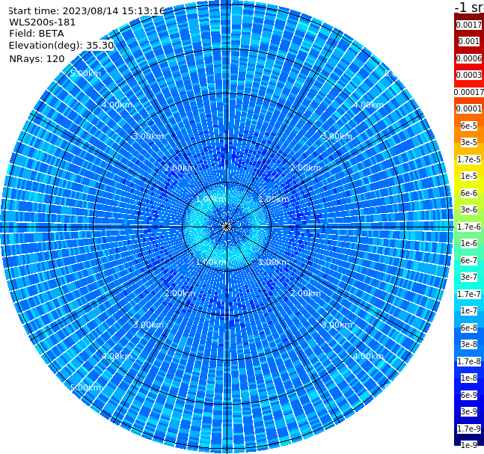Pick the yellow colorbar band between 1e-5 and 6e-6
484x454 pixels.
pyautogui.click(x=469, y=185)
